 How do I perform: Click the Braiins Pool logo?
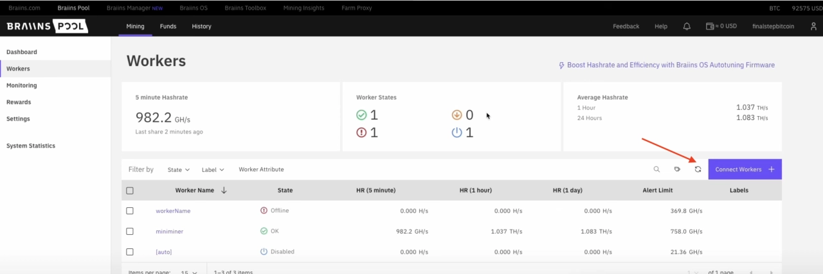tap(47, 26)
